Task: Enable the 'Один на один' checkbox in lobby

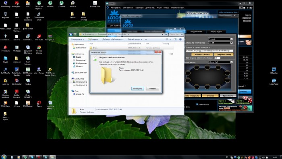Action: pos(197,104)
